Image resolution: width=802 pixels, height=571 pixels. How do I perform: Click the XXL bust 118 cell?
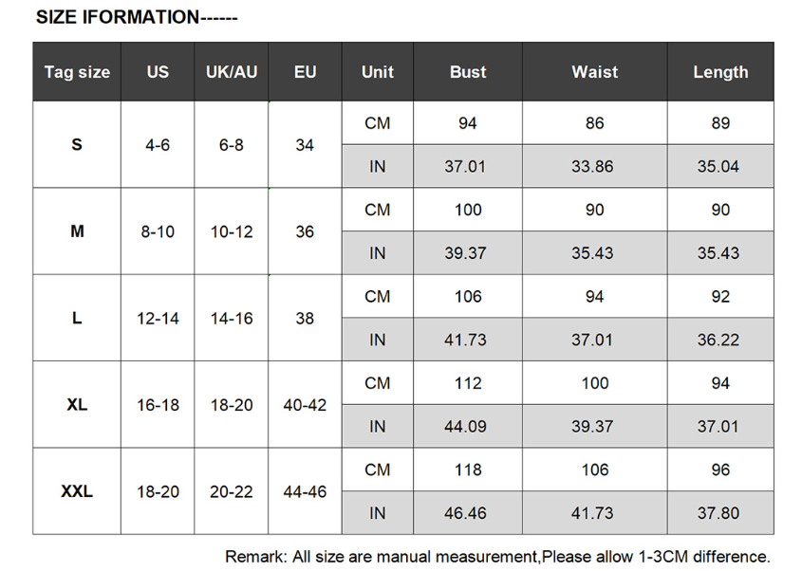[468, 470]
